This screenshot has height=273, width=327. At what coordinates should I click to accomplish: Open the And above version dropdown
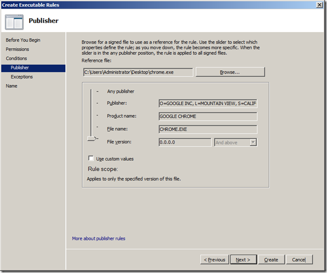click(236, 142)
